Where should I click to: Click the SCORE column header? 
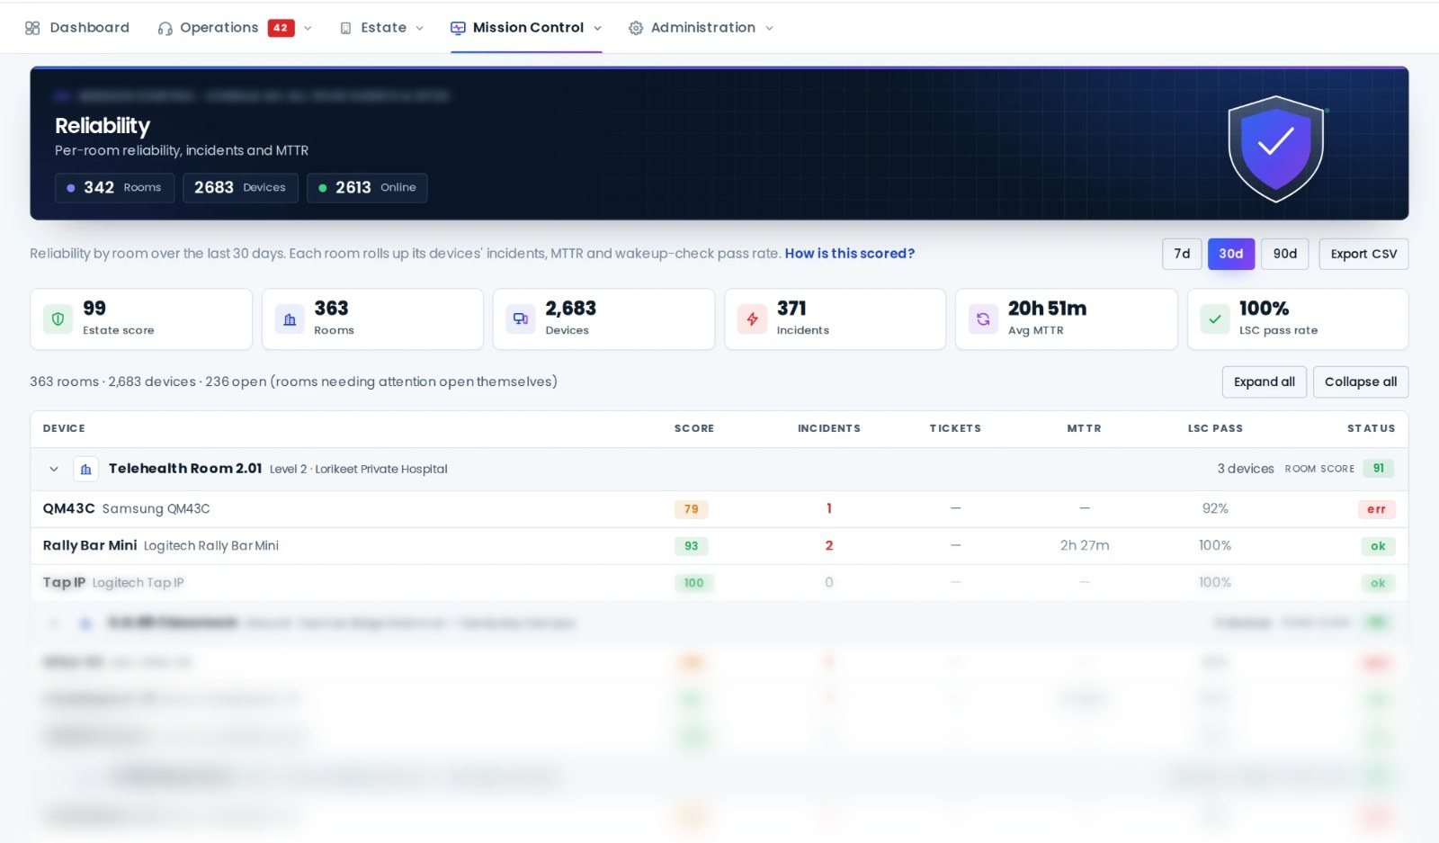point(693,428)
